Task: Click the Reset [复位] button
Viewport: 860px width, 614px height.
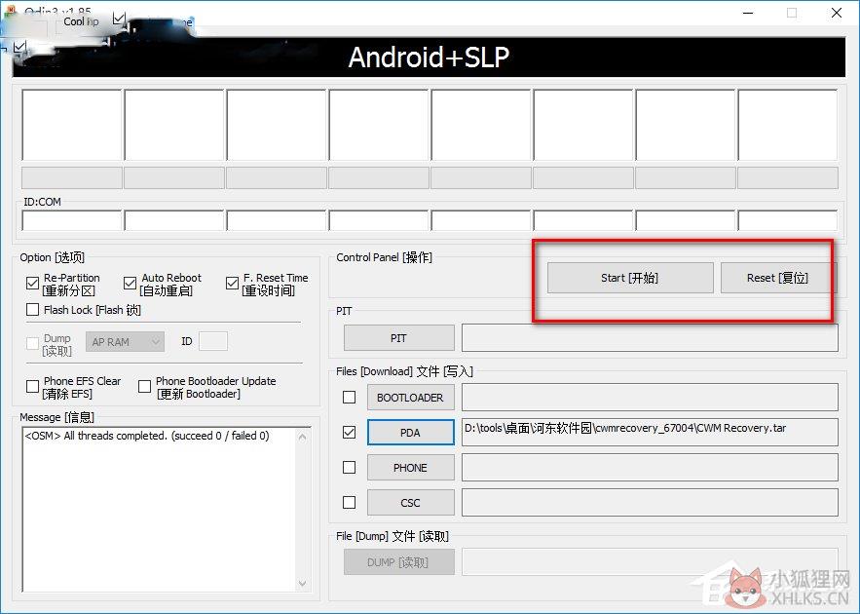Action: pyautogui.click(x=778, y=278)
